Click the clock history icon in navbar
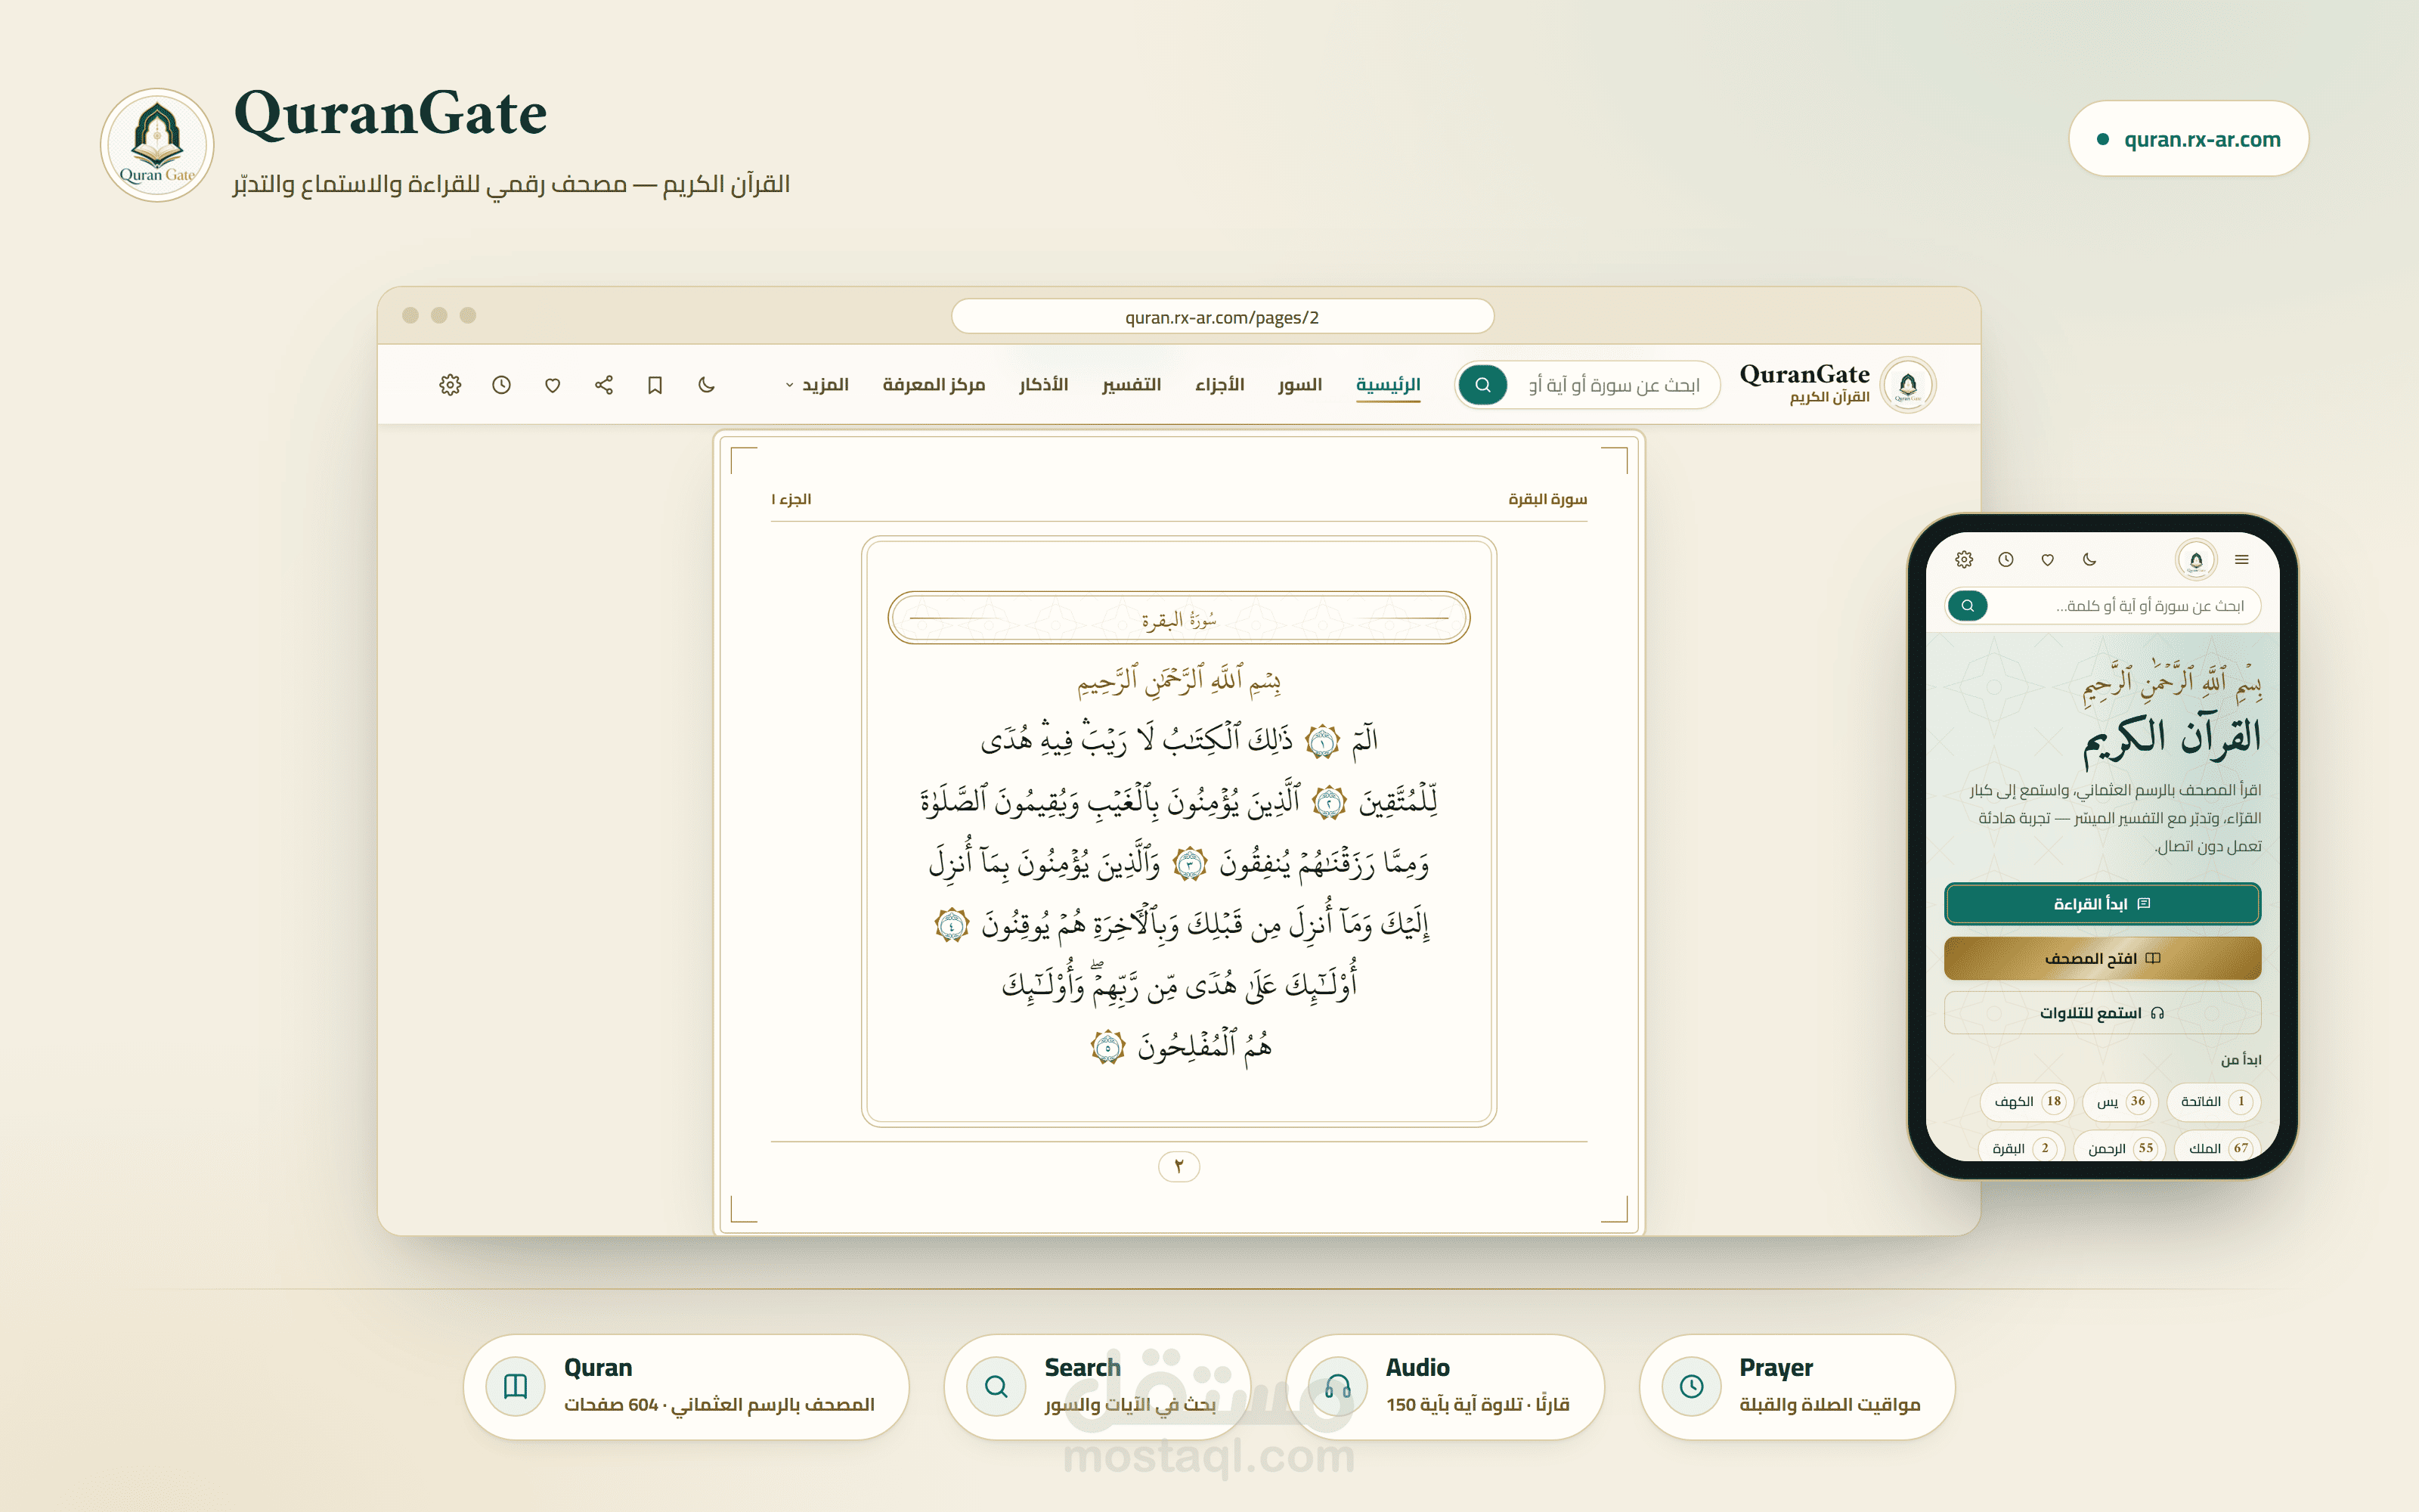 pyautogui.click(x=502, y=385)
